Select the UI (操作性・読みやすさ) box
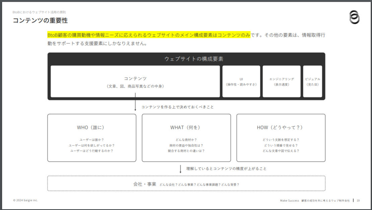 click(x=241, y=82)
